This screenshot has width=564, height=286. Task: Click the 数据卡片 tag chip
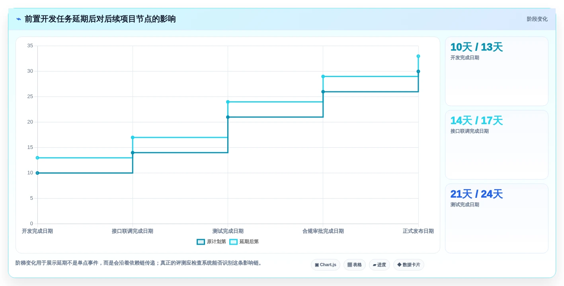(x=409, y=265)
